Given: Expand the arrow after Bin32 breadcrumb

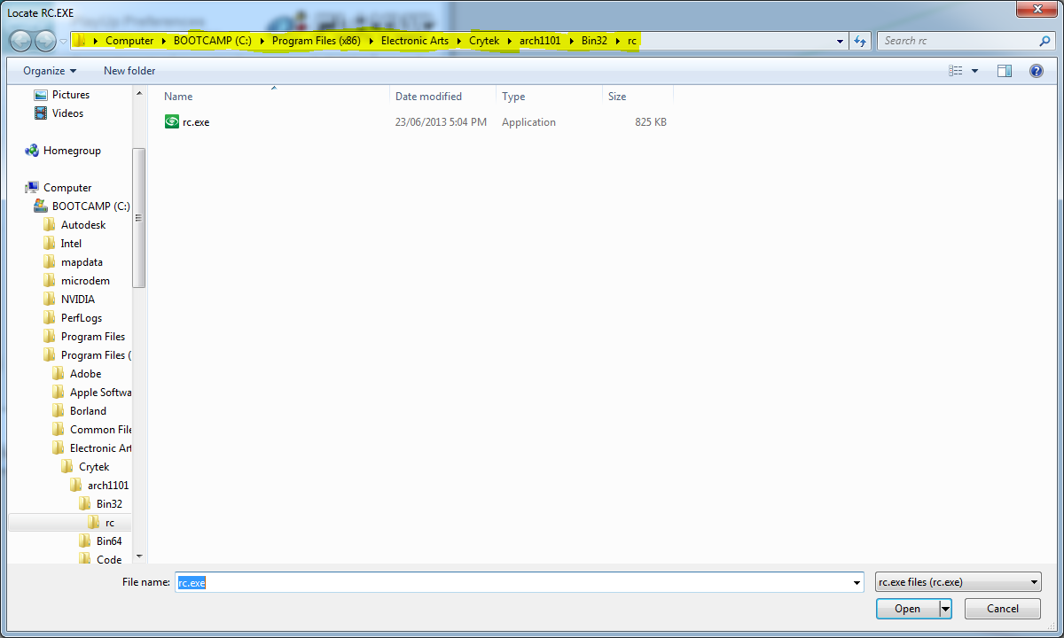Looking at the screenshot, I should pyautogui.click(x=618, y=41).
